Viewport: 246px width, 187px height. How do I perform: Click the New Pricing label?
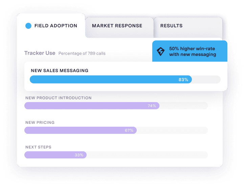(40, 123)
